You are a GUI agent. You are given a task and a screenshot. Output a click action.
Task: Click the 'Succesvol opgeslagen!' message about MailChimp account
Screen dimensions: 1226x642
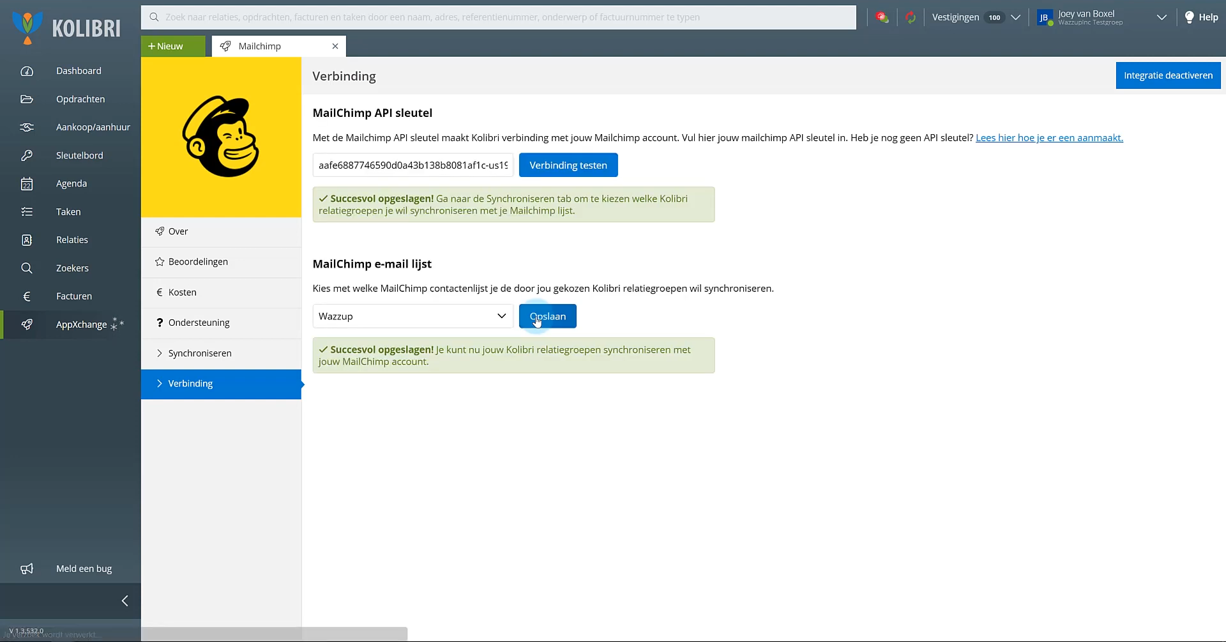tap(513, 355)
